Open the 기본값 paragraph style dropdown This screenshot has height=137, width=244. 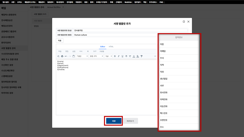(82, 56)
